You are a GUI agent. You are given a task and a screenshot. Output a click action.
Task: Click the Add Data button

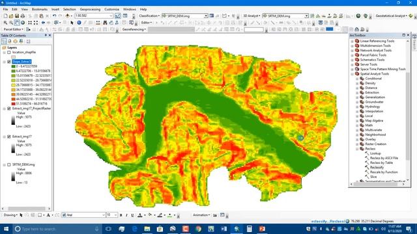click(67, 16)
